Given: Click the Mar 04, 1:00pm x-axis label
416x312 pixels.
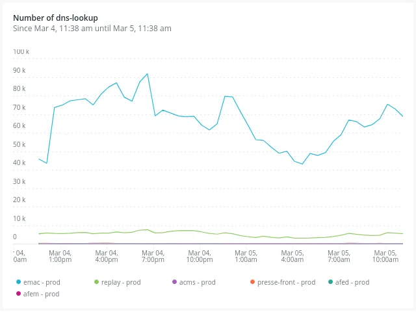Looking at the screenshot, I should (60, 256).
